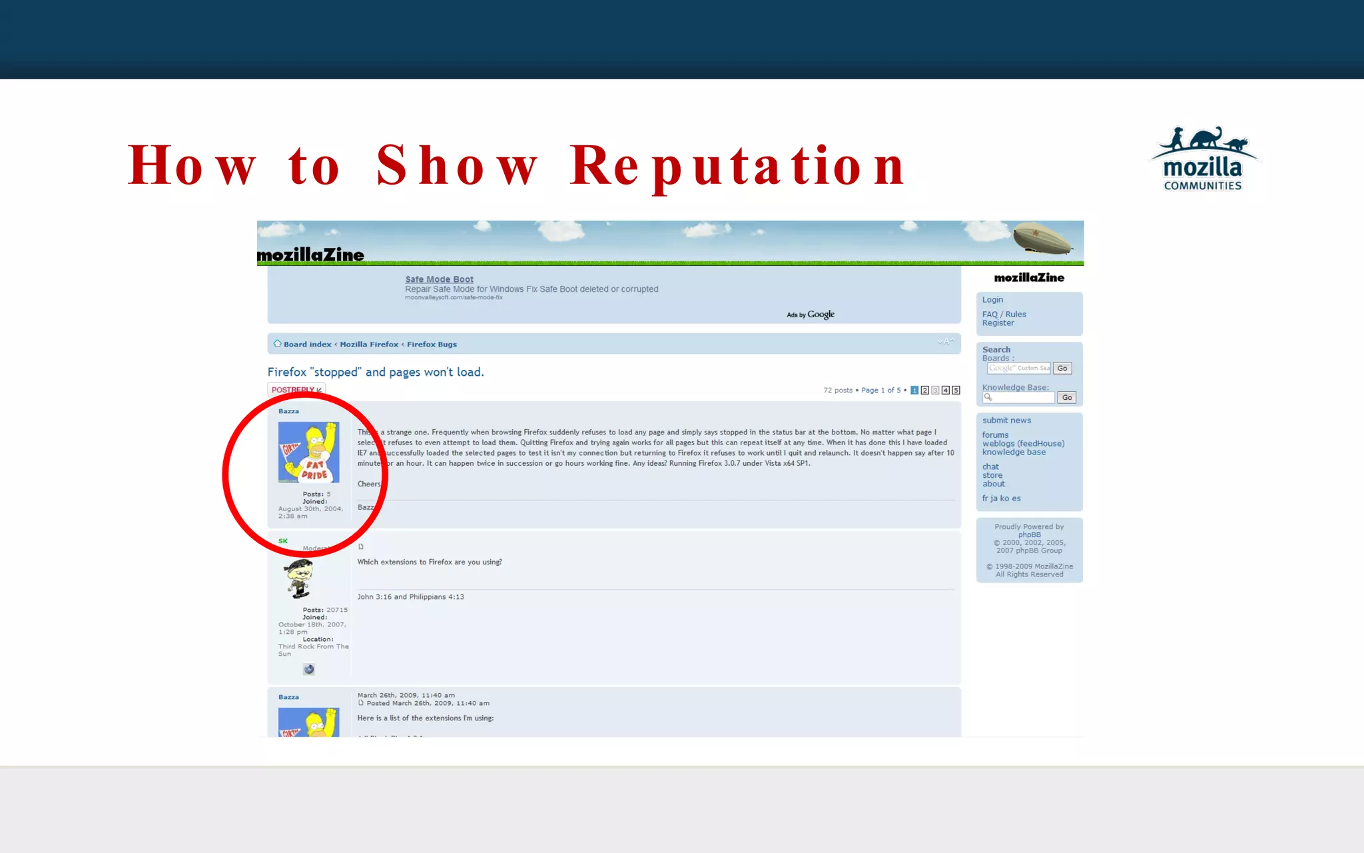Click 'John 3:16 and Philippians 4:13' signature
1364x853 pixels.
(410, 597)
